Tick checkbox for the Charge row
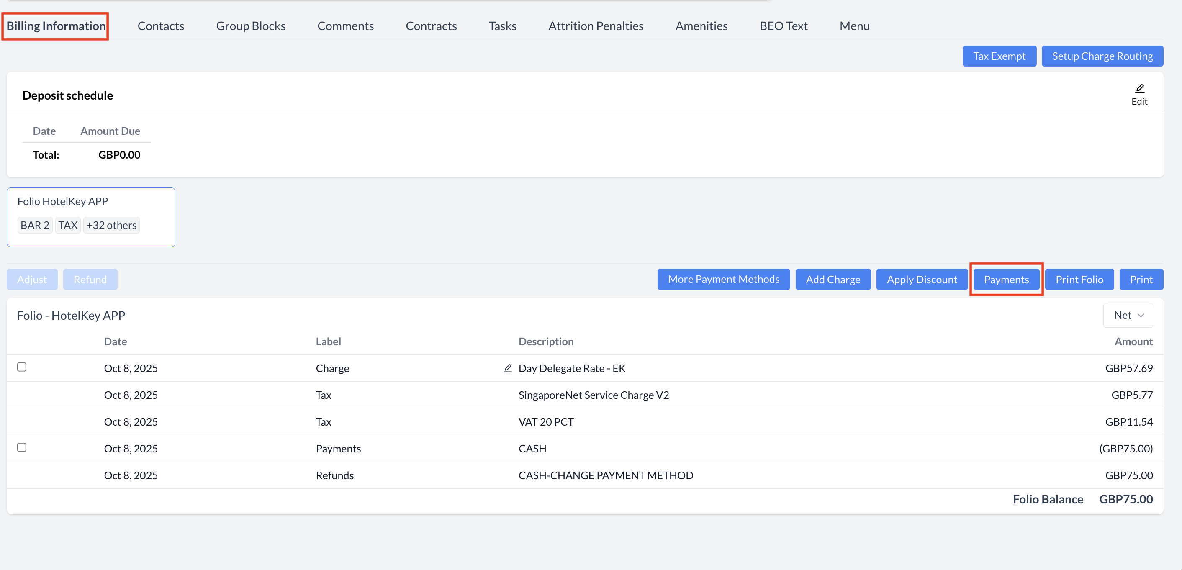 pos(22,367)
